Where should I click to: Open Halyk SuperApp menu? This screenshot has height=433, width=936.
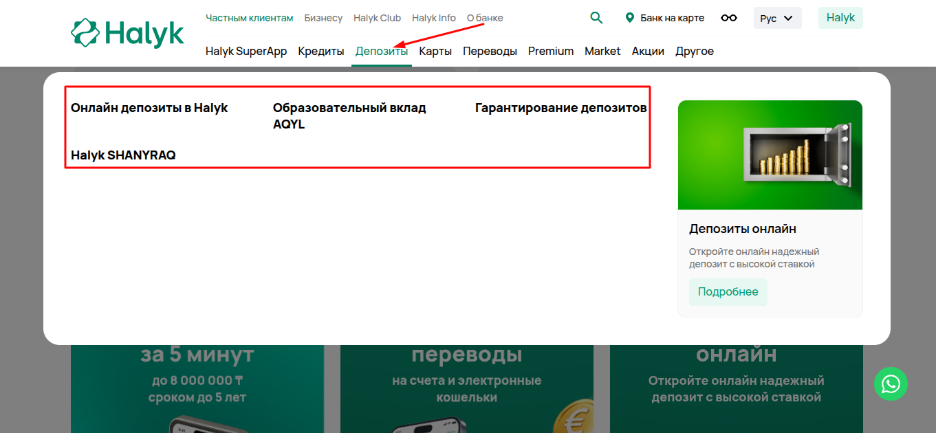point(246,51)
